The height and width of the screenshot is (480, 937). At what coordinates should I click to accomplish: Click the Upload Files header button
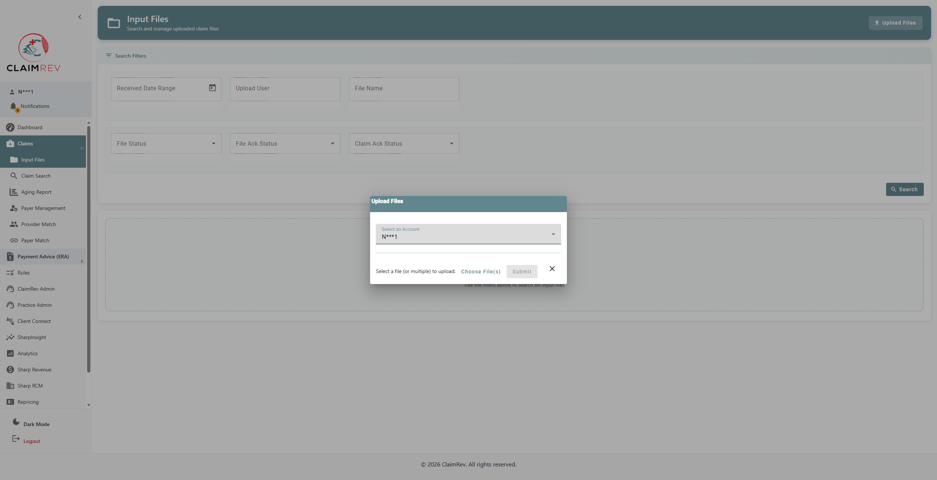pos(895,23)
